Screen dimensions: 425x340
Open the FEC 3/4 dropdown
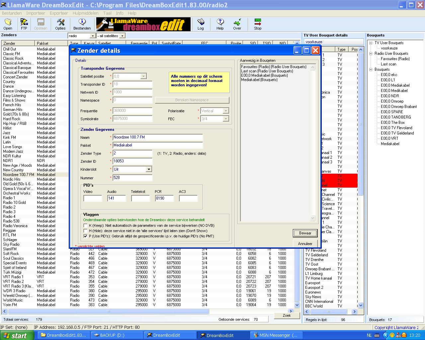pos(226,119)
